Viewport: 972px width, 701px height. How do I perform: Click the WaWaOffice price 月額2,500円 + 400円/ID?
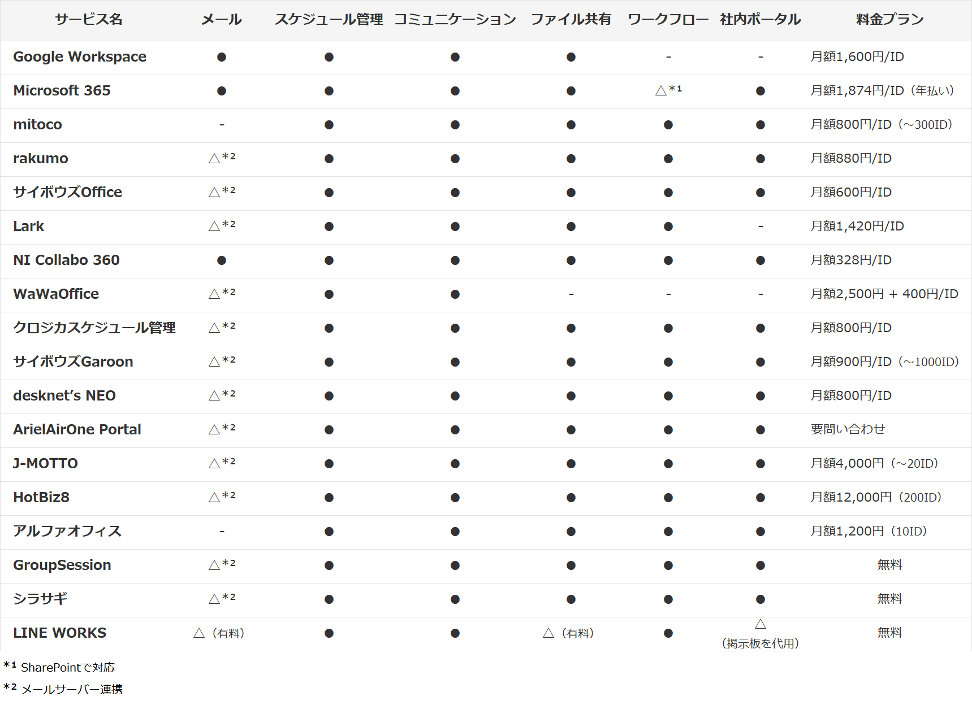click(x=884, y=294)
